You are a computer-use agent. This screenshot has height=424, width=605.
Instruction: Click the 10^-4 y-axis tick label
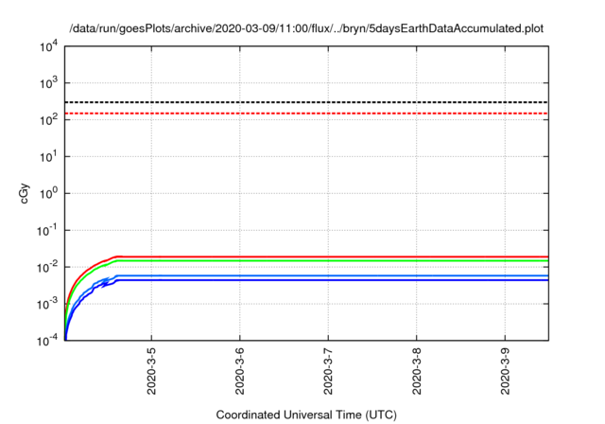48,341
